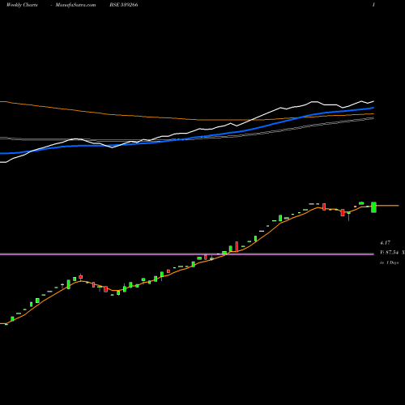This screenshot has height=405, width=405.
Task: Click the 'BSE 539266' symbol text
Action: [x=124, y=5]
